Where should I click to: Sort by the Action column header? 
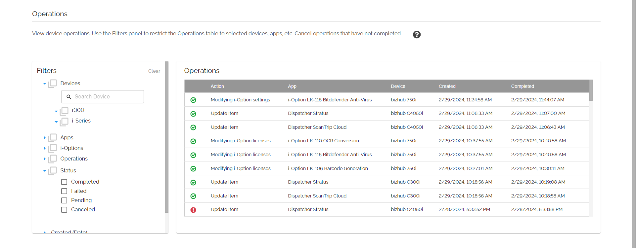[x=217, y=86]
